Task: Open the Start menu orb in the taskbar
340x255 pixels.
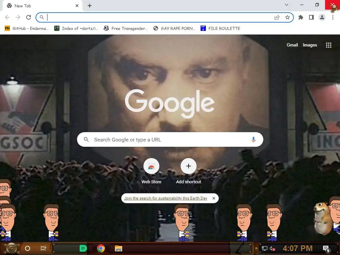Action: [x=12, y=248]
